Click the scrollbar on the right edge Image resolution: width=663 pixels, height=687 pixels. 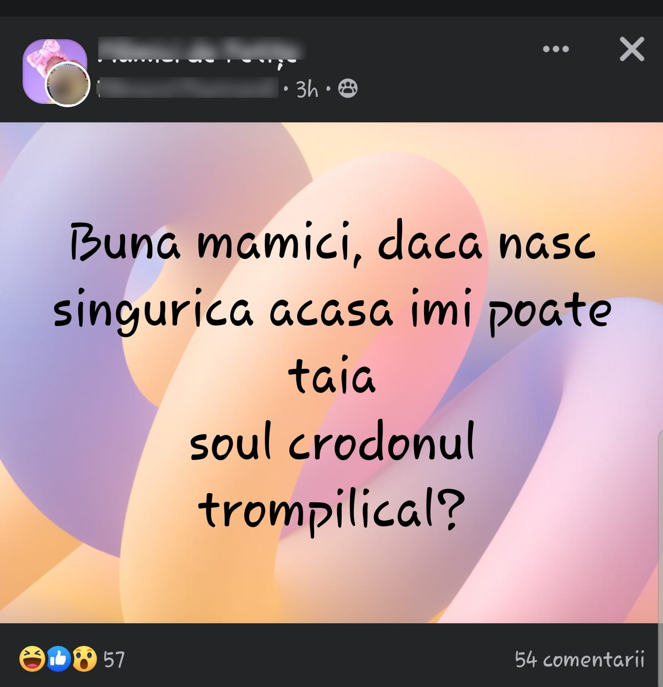point(660,559)
